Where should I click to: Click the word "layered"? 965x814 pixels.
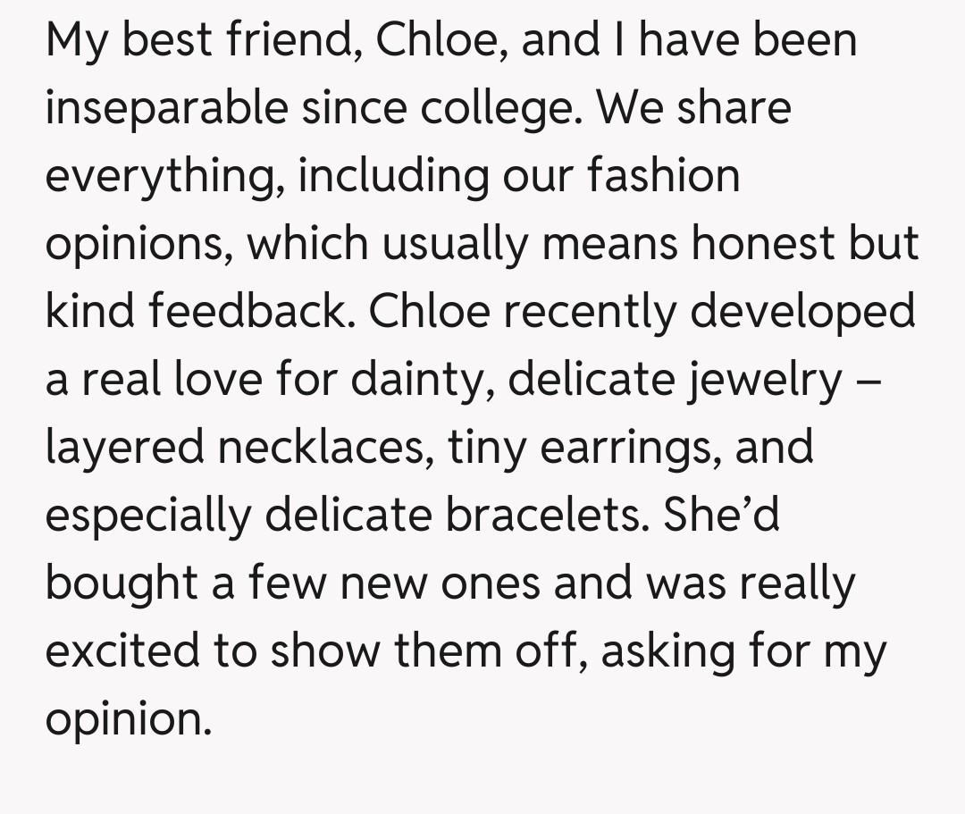125,448
